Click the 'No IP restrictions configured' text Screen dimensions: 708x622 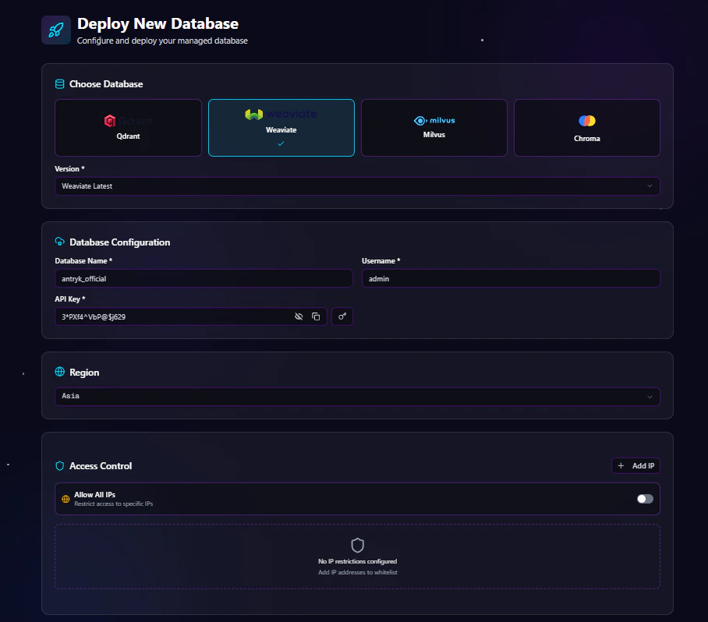coord(358,561)
